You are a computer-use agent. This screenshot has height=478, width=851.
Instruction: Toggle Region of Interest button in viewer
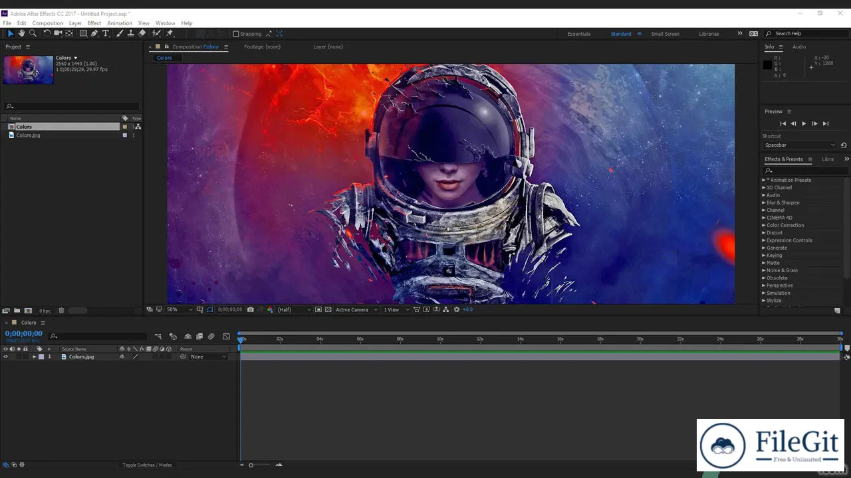coord(318,309)
